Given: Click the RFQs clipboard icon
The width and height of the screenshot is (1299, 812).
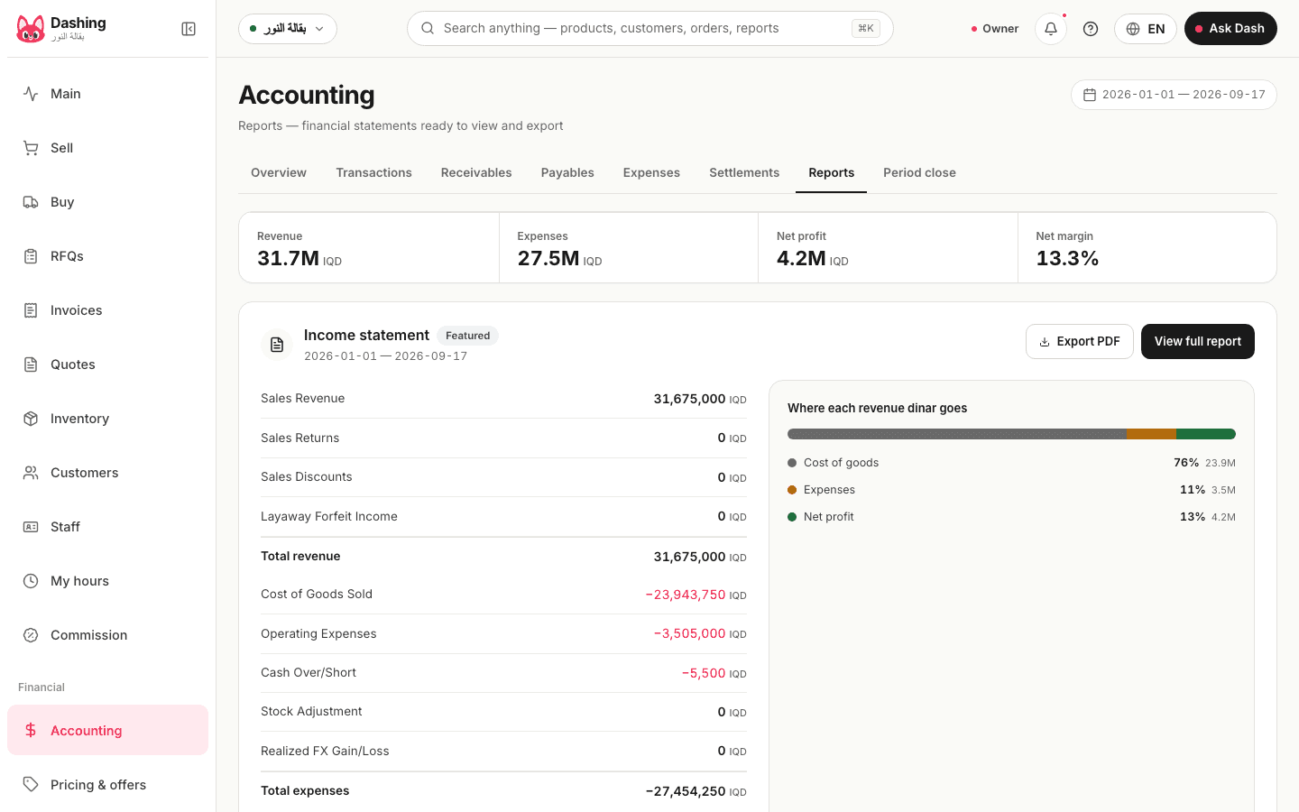Looking at the screenshot, I should tap(31, 256).
